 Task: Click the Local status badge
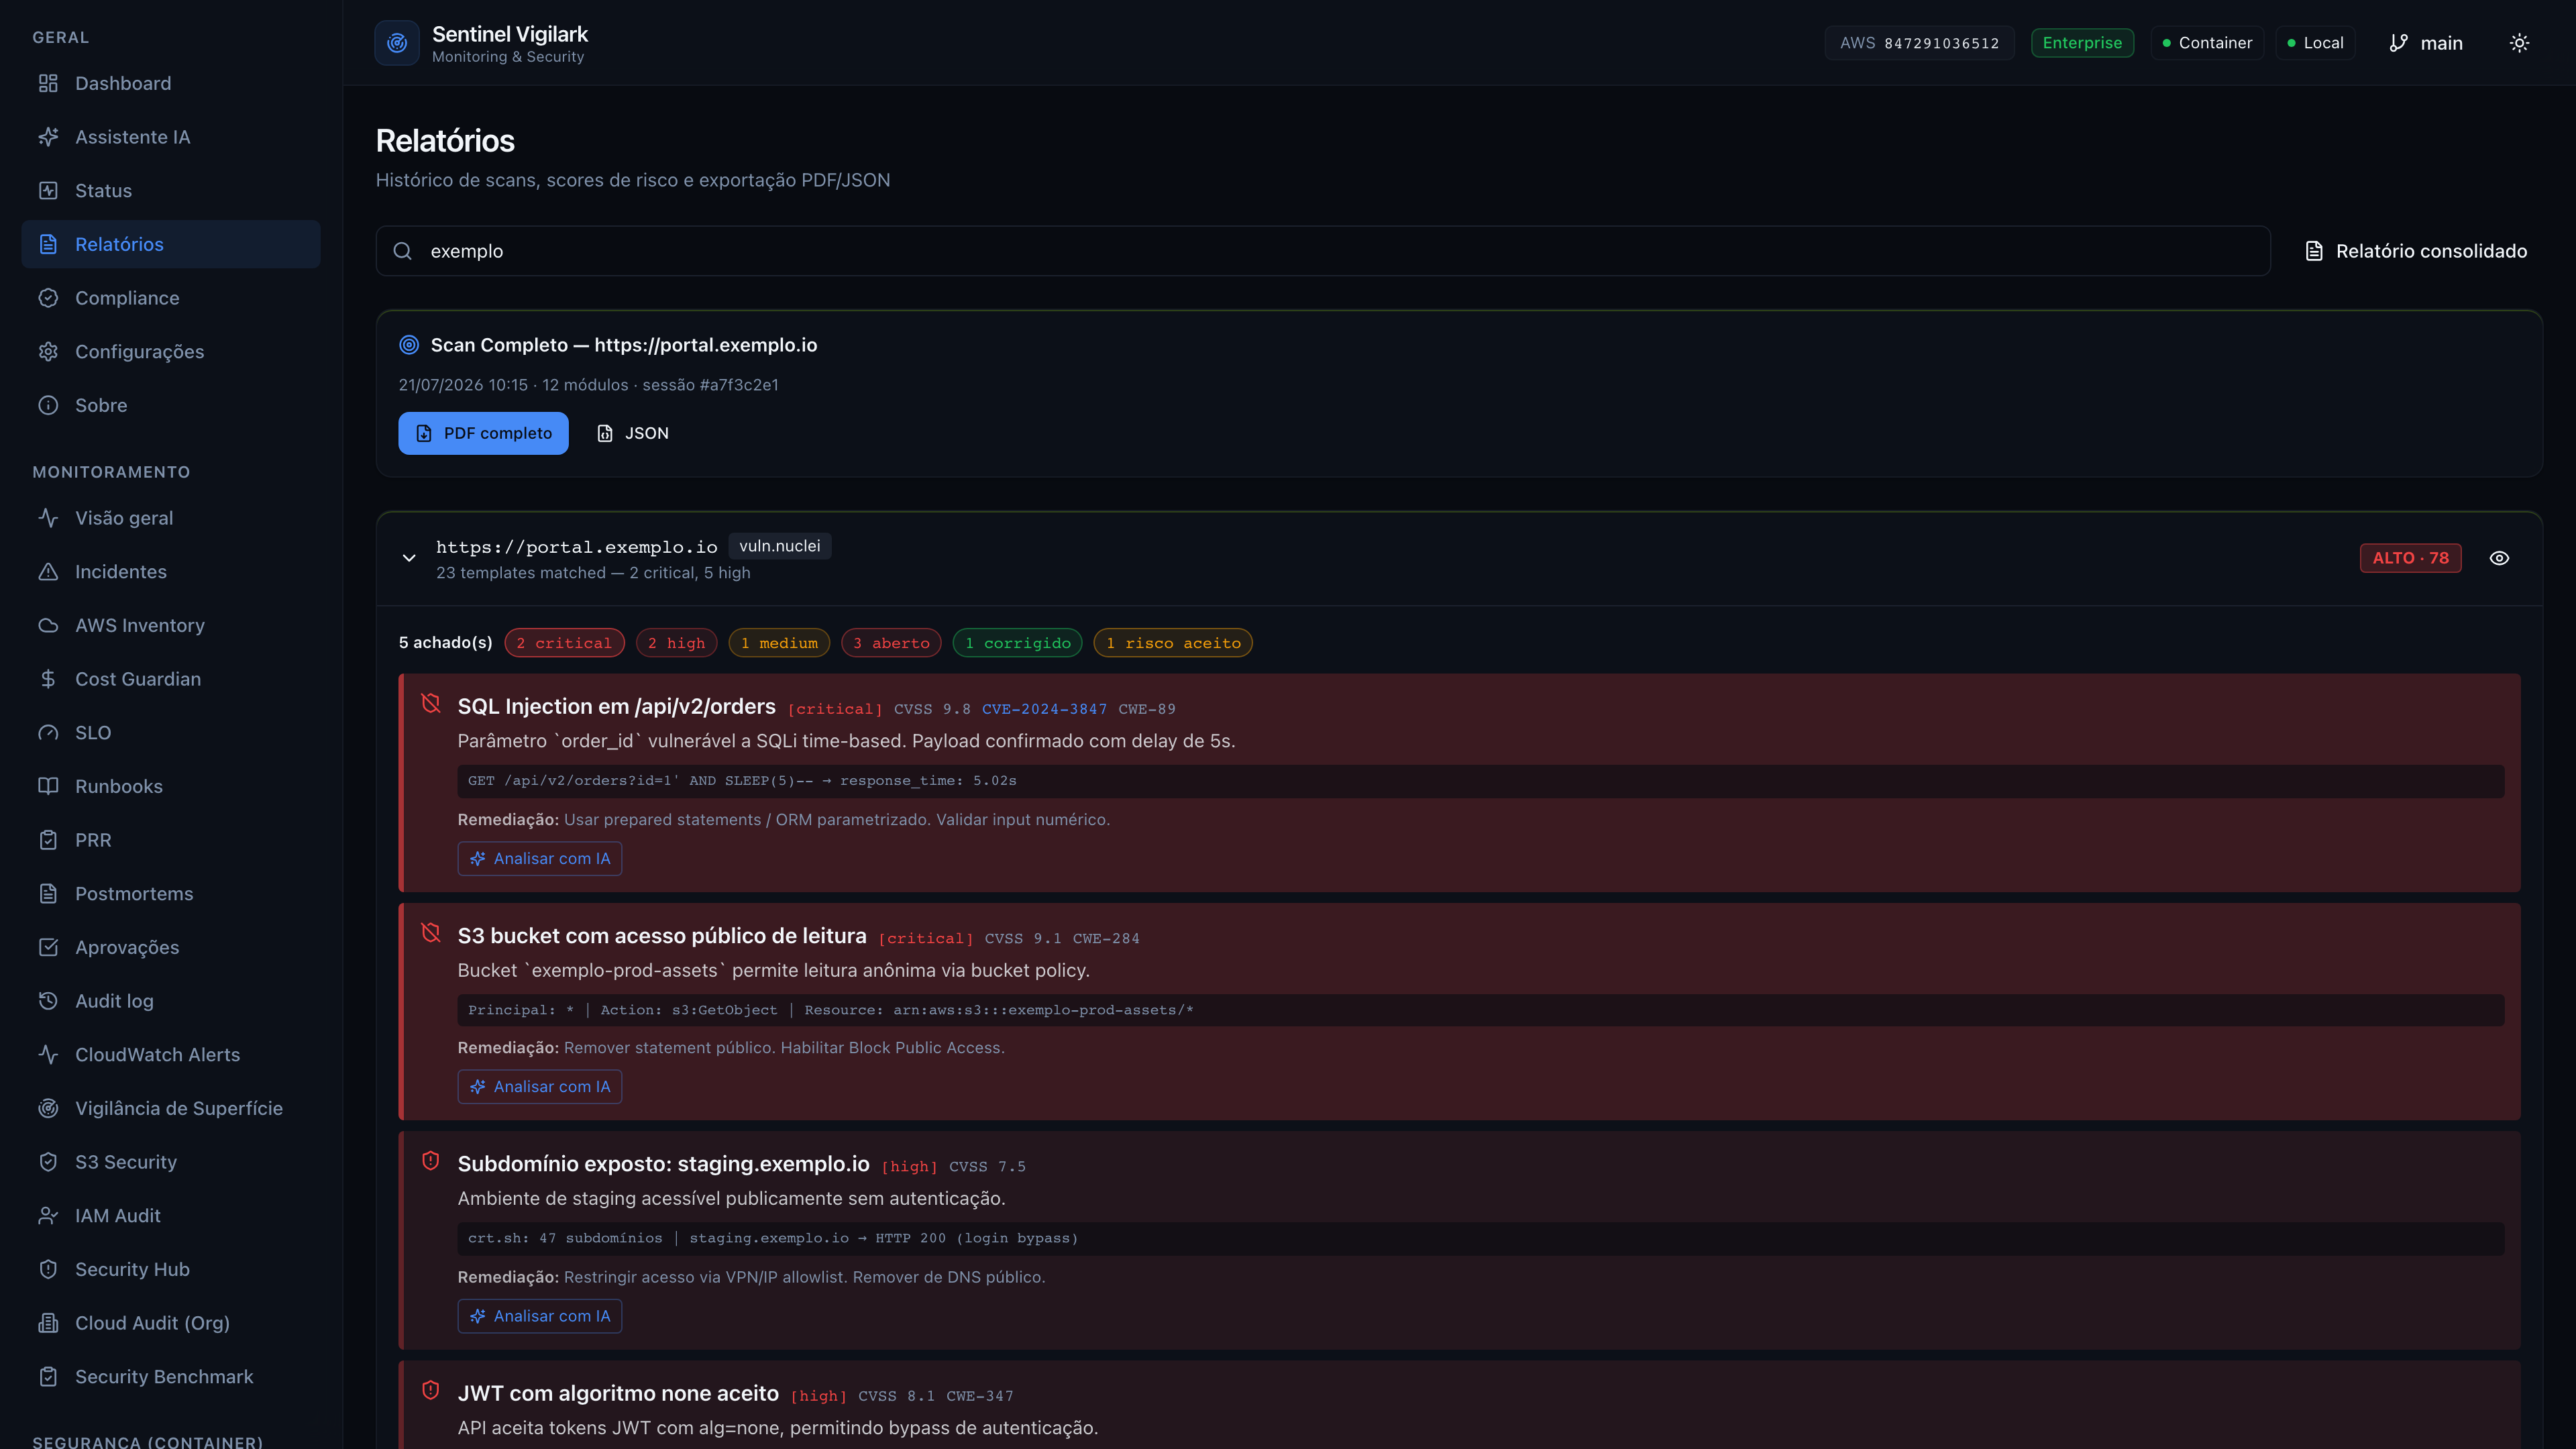coord(2316,43)
